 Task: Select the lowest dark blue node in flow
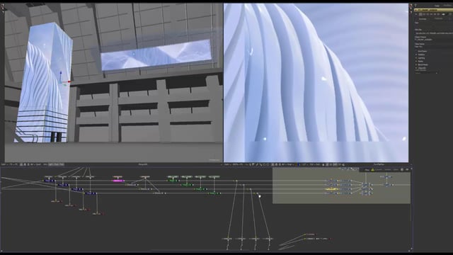pos(91,193)
